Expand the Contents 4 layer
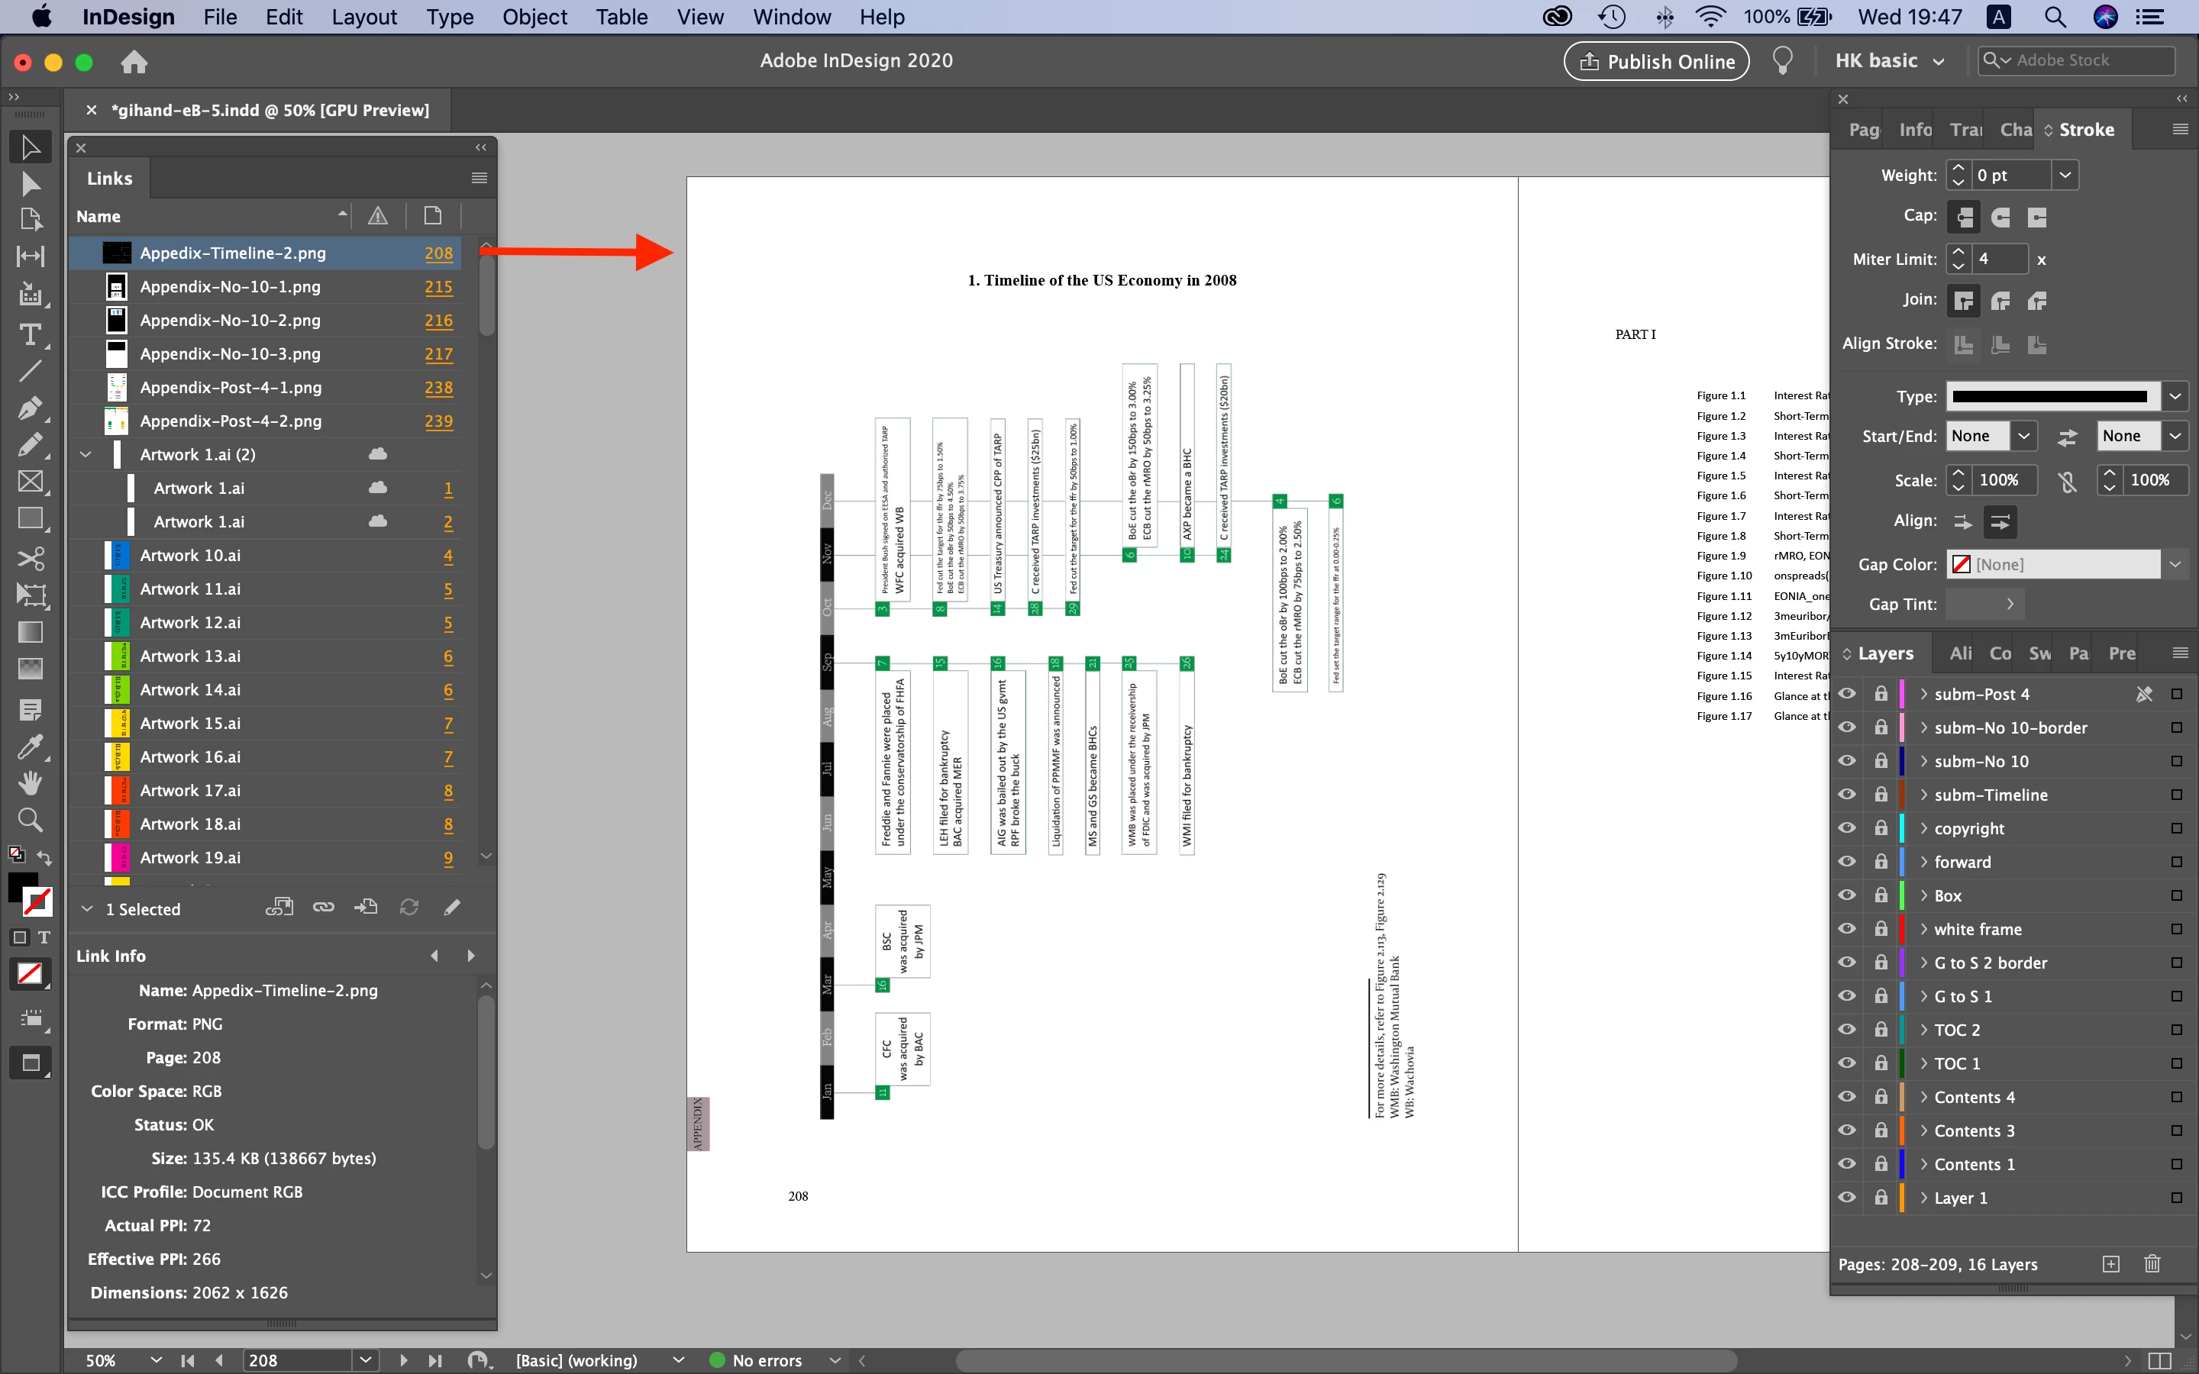The height and width of the screenshot is (1374, 2199). tap(1923, 1097)
